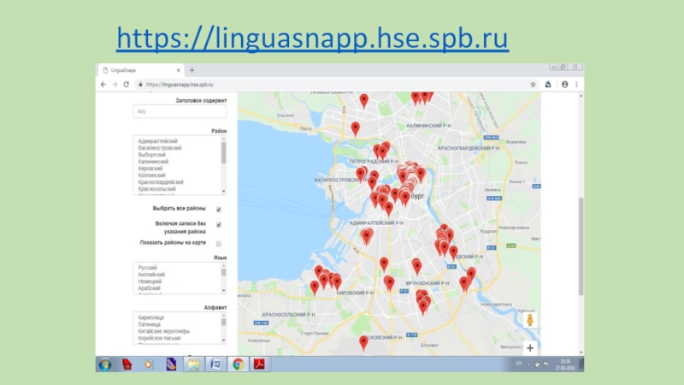The image size is (684, 385).
Task: Open the Windows Start menu orb
Action: click(x=105, y=364)
